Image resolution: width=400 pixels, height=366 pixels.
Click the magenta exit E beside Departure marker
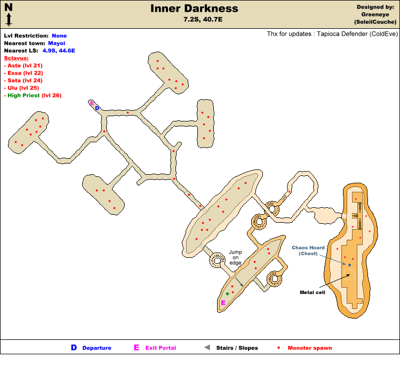point(92,103)
